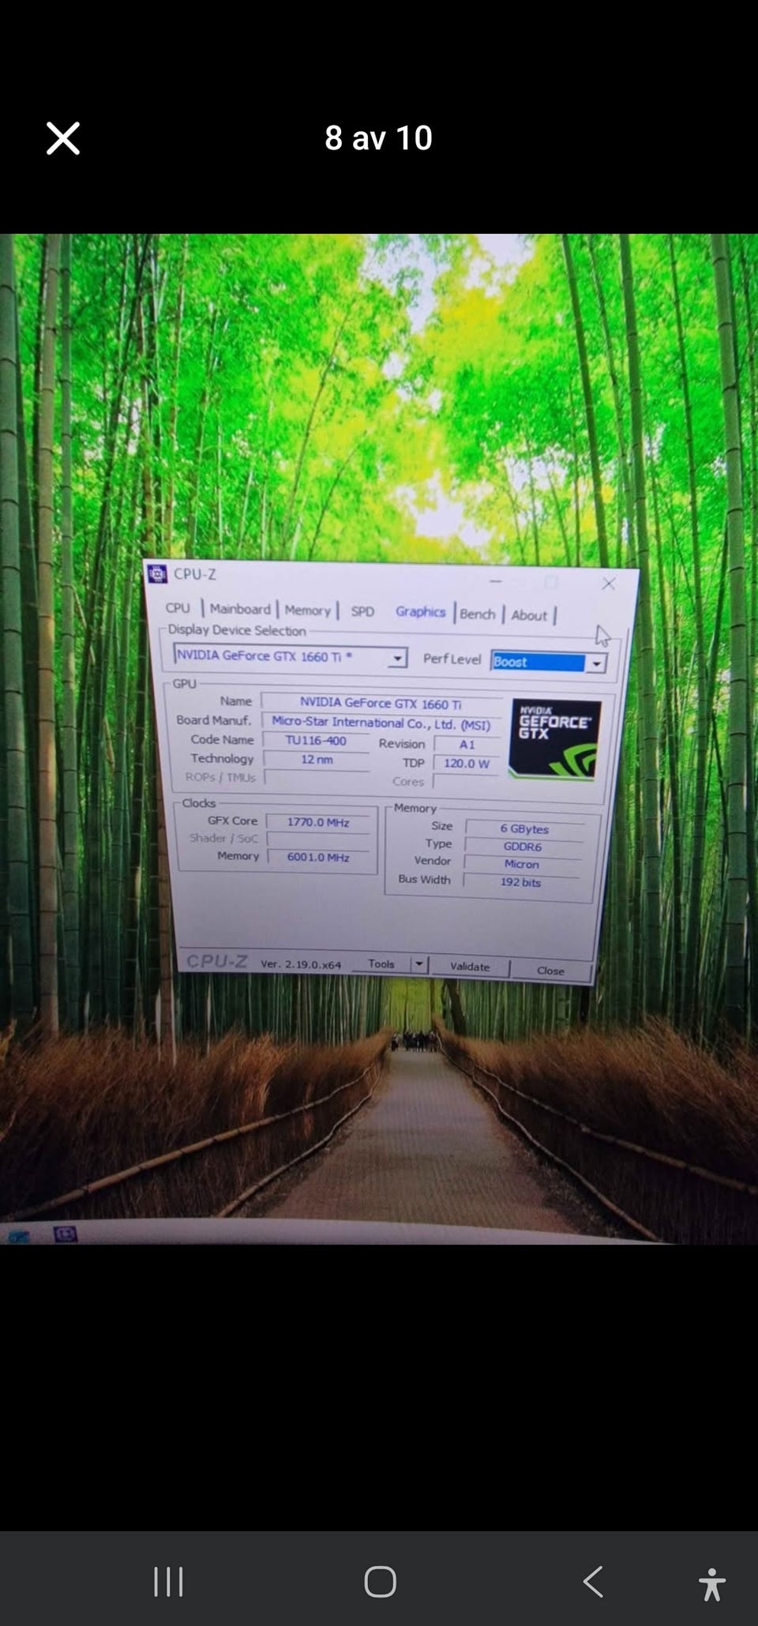Click the NVIDIA GeForce GTX logo

[x=554, y=740]
